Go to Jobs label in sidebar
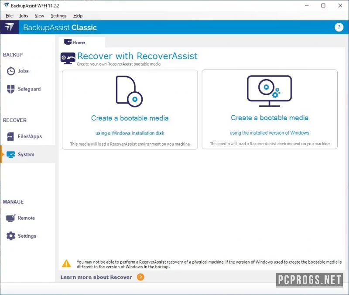The image size is (349, 295). pyautogui.click(x=23, y=71)
